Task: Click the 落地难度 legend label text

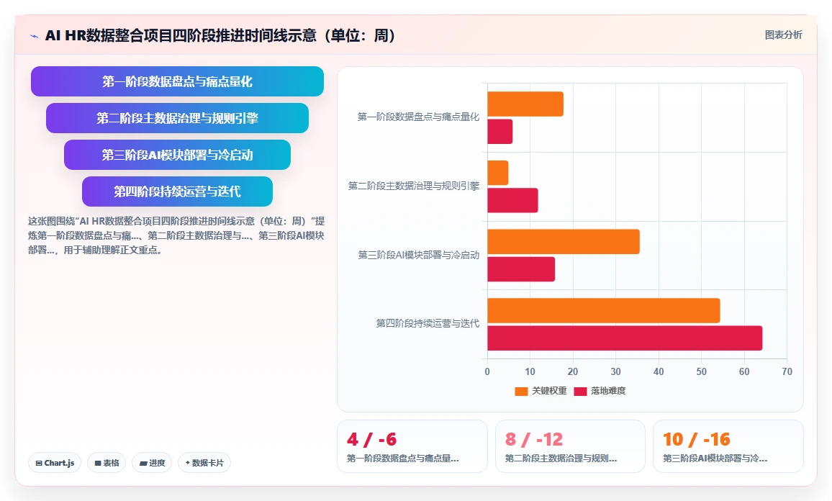Action: coord(608,391)
